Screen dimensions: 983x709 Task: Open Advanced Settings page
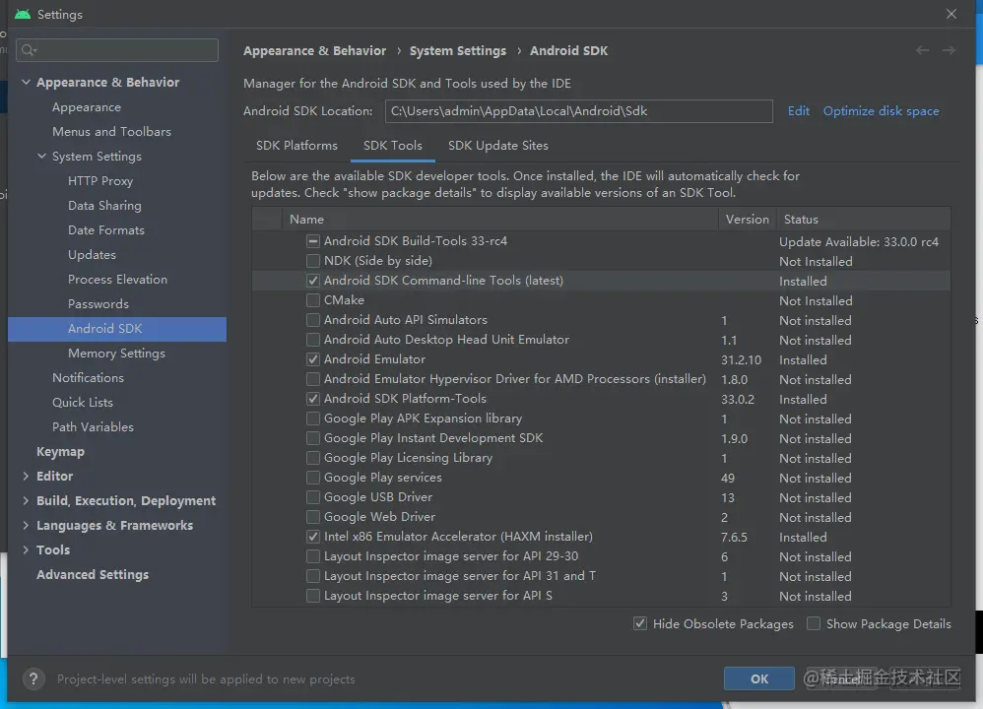pos(93,574)
